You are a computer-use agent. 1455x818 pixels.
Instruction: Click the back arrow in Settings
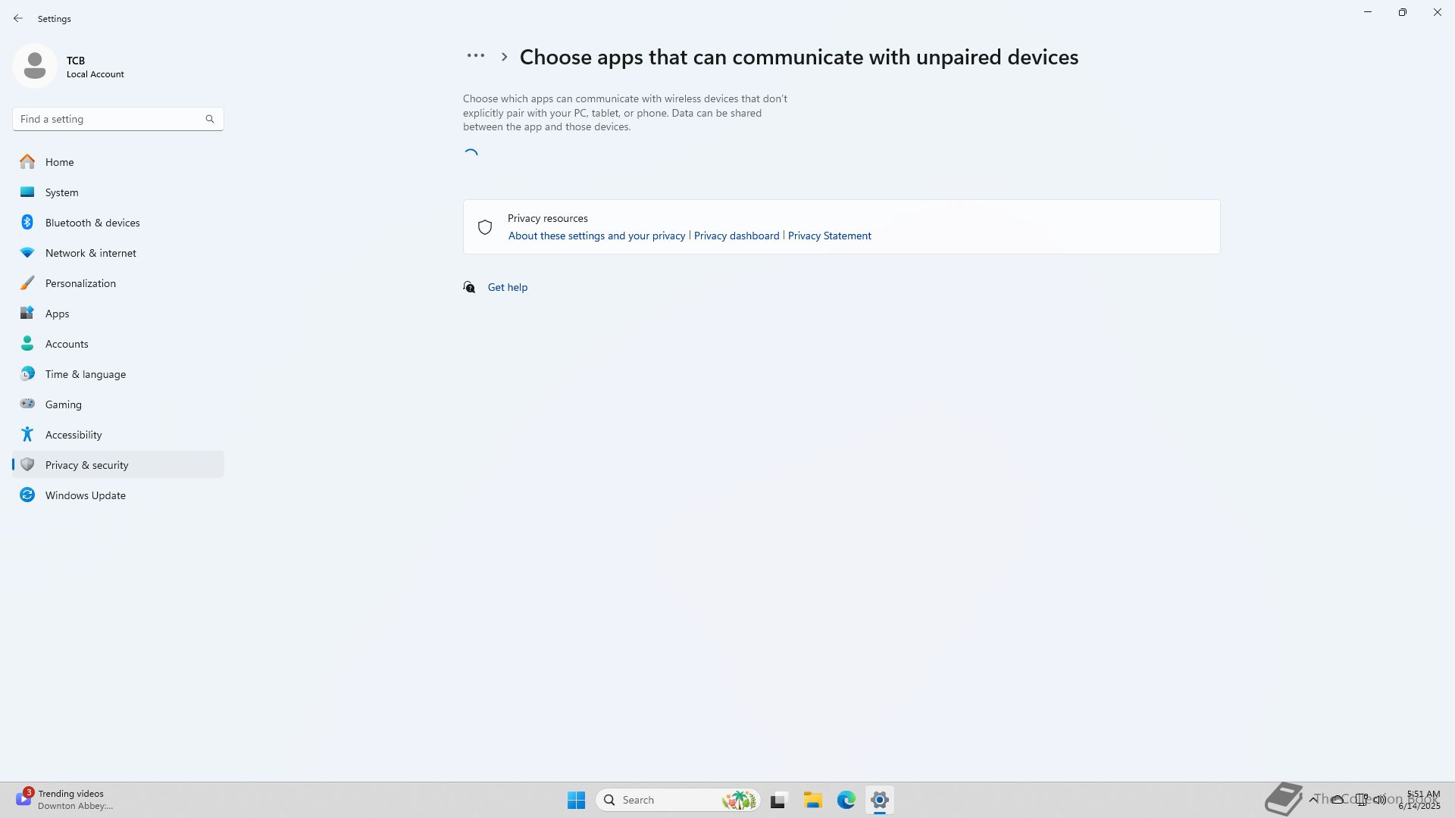(18, 18)
